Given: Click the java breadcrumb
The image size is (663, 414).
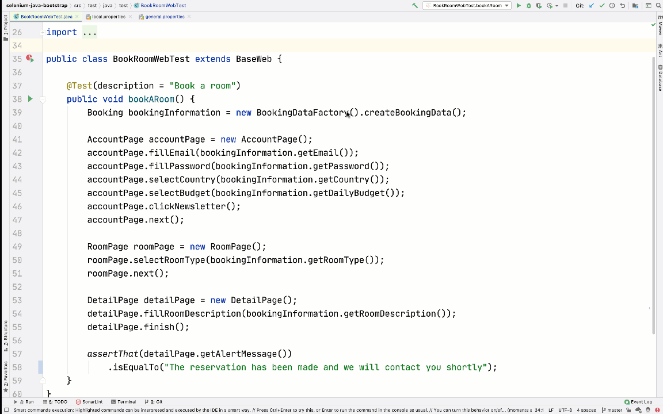Looking at the screenshot, I should 108,6.
